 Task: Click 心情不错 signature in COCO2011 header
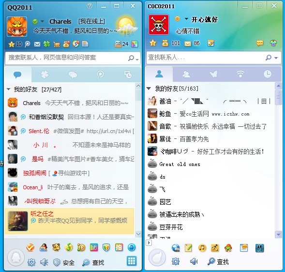click(188, 31)
